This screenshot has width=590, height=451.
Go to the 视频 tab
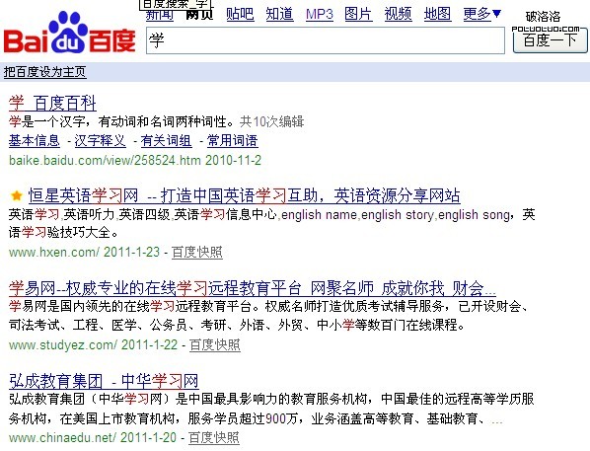coord(398,14)
